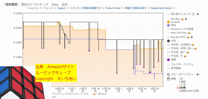
Task: Open the Support link
Action: point(61,8)
